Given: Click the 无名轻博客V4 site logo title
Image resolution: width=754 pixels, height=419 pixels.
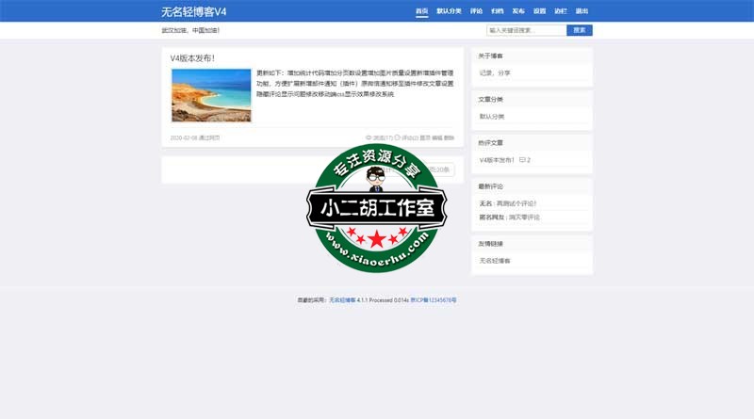Looking at the screenshot, I should (194, 11).
